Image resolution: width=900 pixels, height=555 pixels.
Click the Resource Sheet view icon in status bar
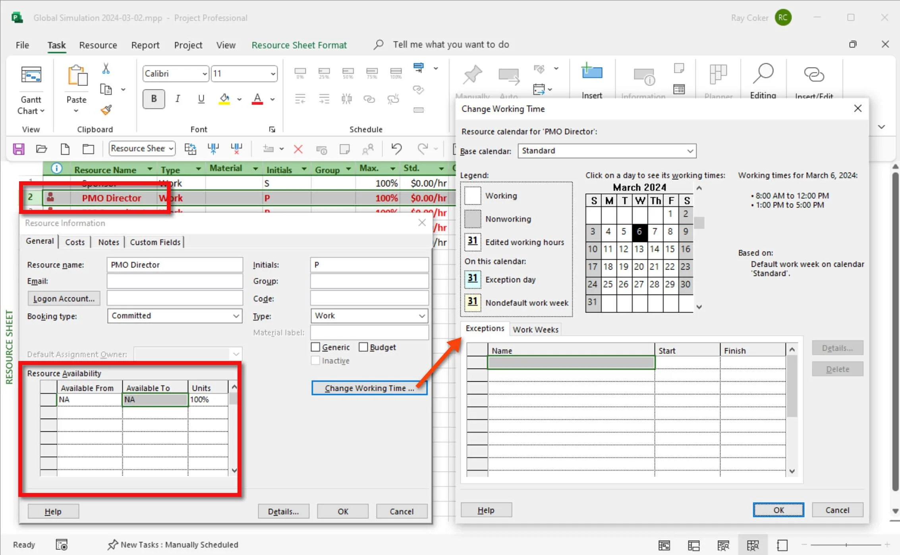pos(753,545)
